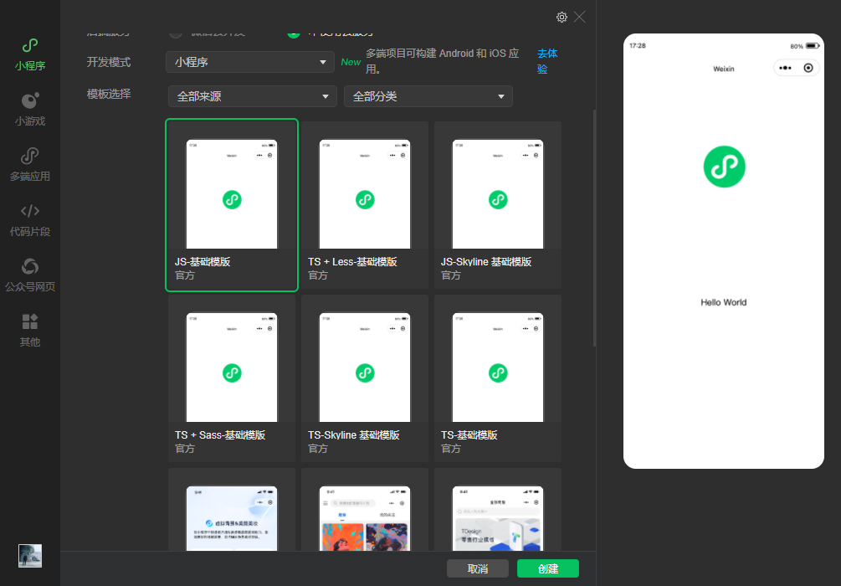Switch to 多端应用 in the sidebar
Viewport: 841px width, 586px height.
pyautogui.click(x=30, y=165)
